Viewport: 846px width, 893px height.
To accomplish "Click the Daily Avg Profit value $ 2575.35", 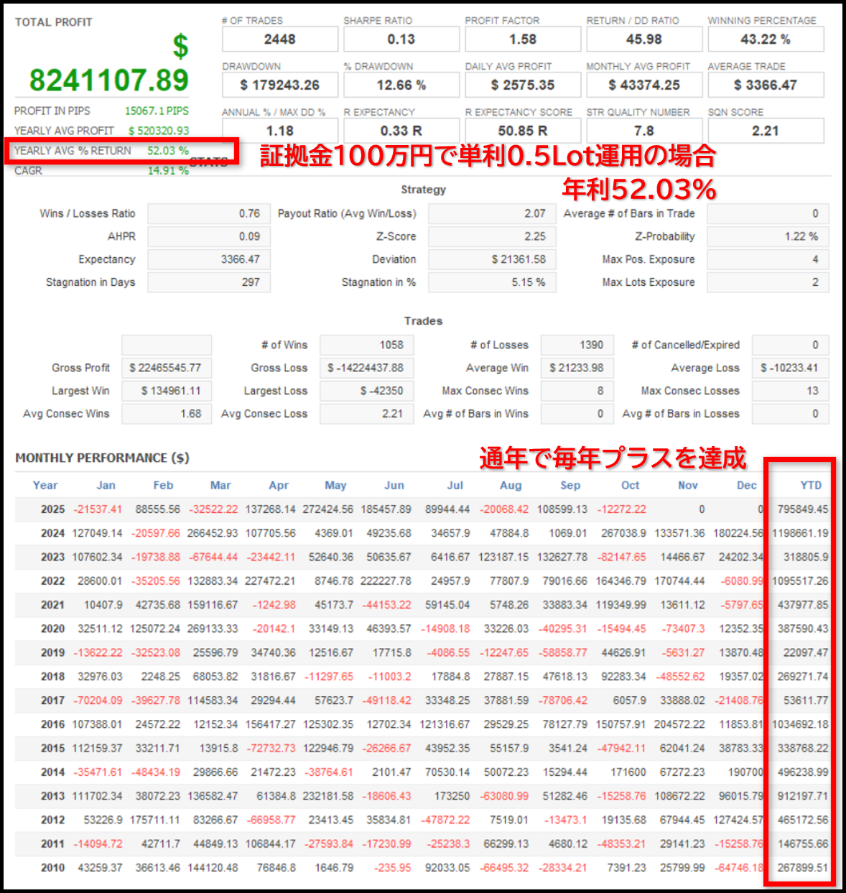I will click(523, 85).
